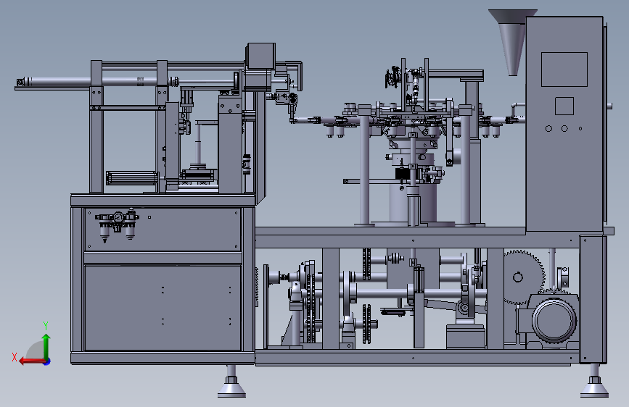
Task: Select the central cylindrical column of the rotary station
Action: tap(414, 202)
